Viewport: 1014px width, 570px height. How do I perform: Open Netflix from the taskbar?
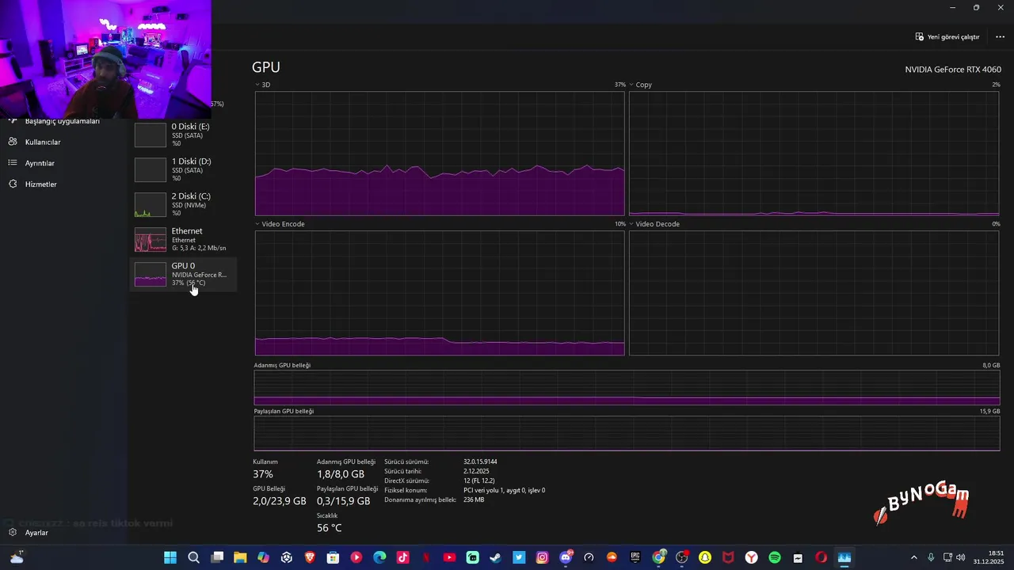tap(426, 557)
